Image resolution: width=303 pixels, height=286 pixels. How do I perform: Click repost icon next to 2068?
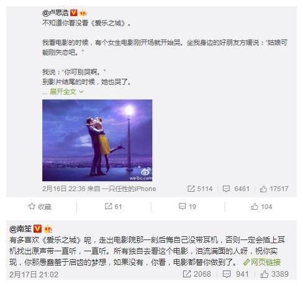pyautogui.click(x=187, y=274)
